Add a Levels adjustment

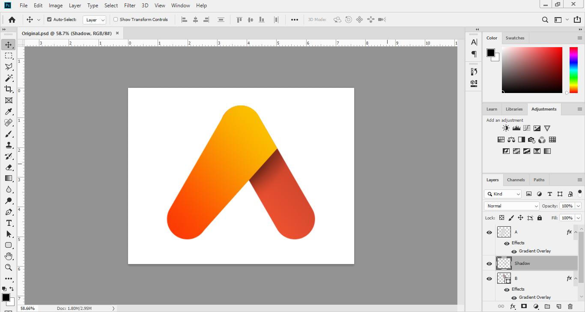pyautogui.click(x=516, y=128)
